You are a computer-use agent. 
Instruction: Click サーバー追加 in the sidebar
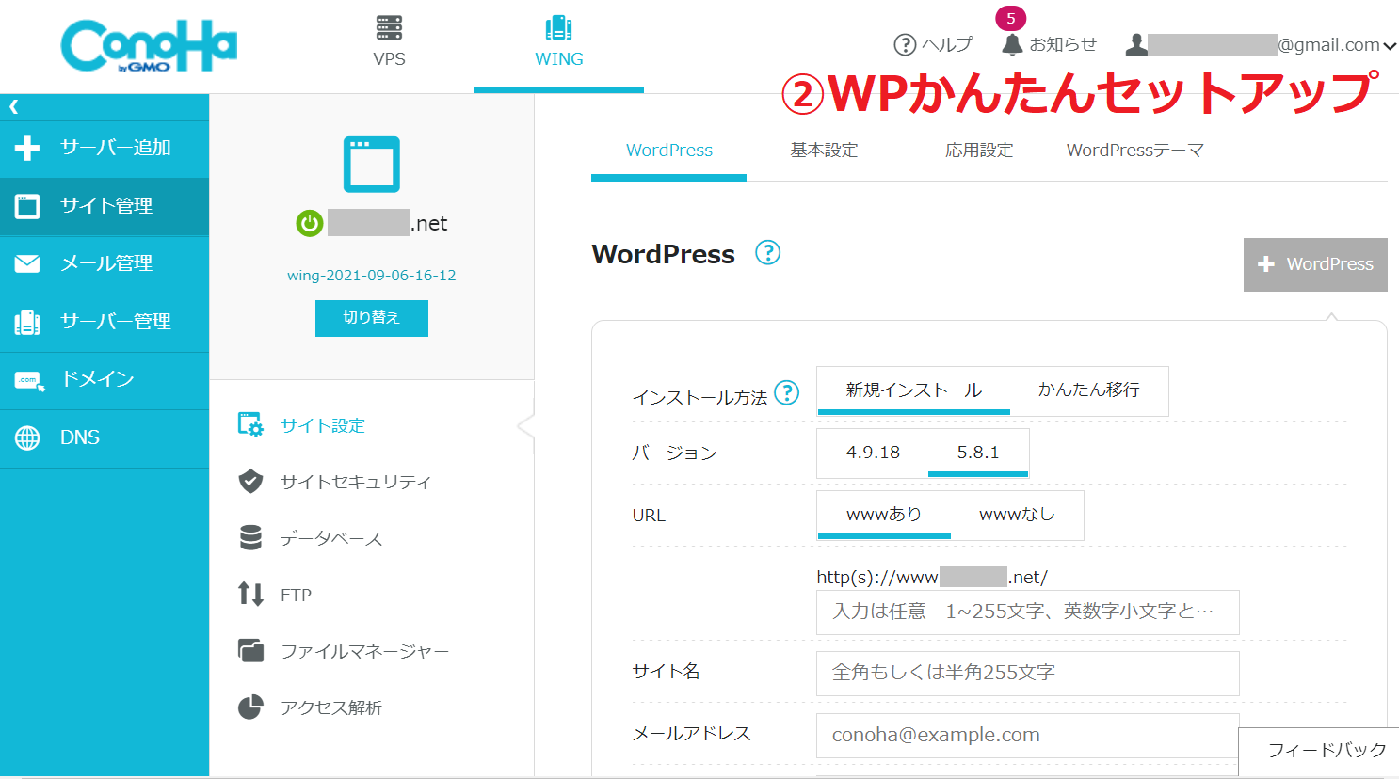click(x=105, y=148)
